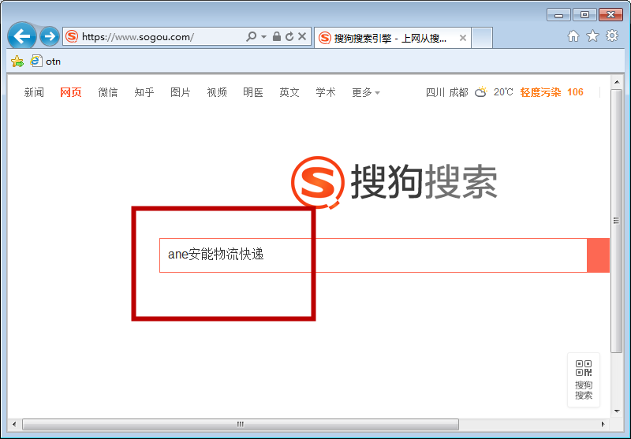This screenshot has height=439, width=631.
Task: Open the 明医 search category
Action: (252, 92)
